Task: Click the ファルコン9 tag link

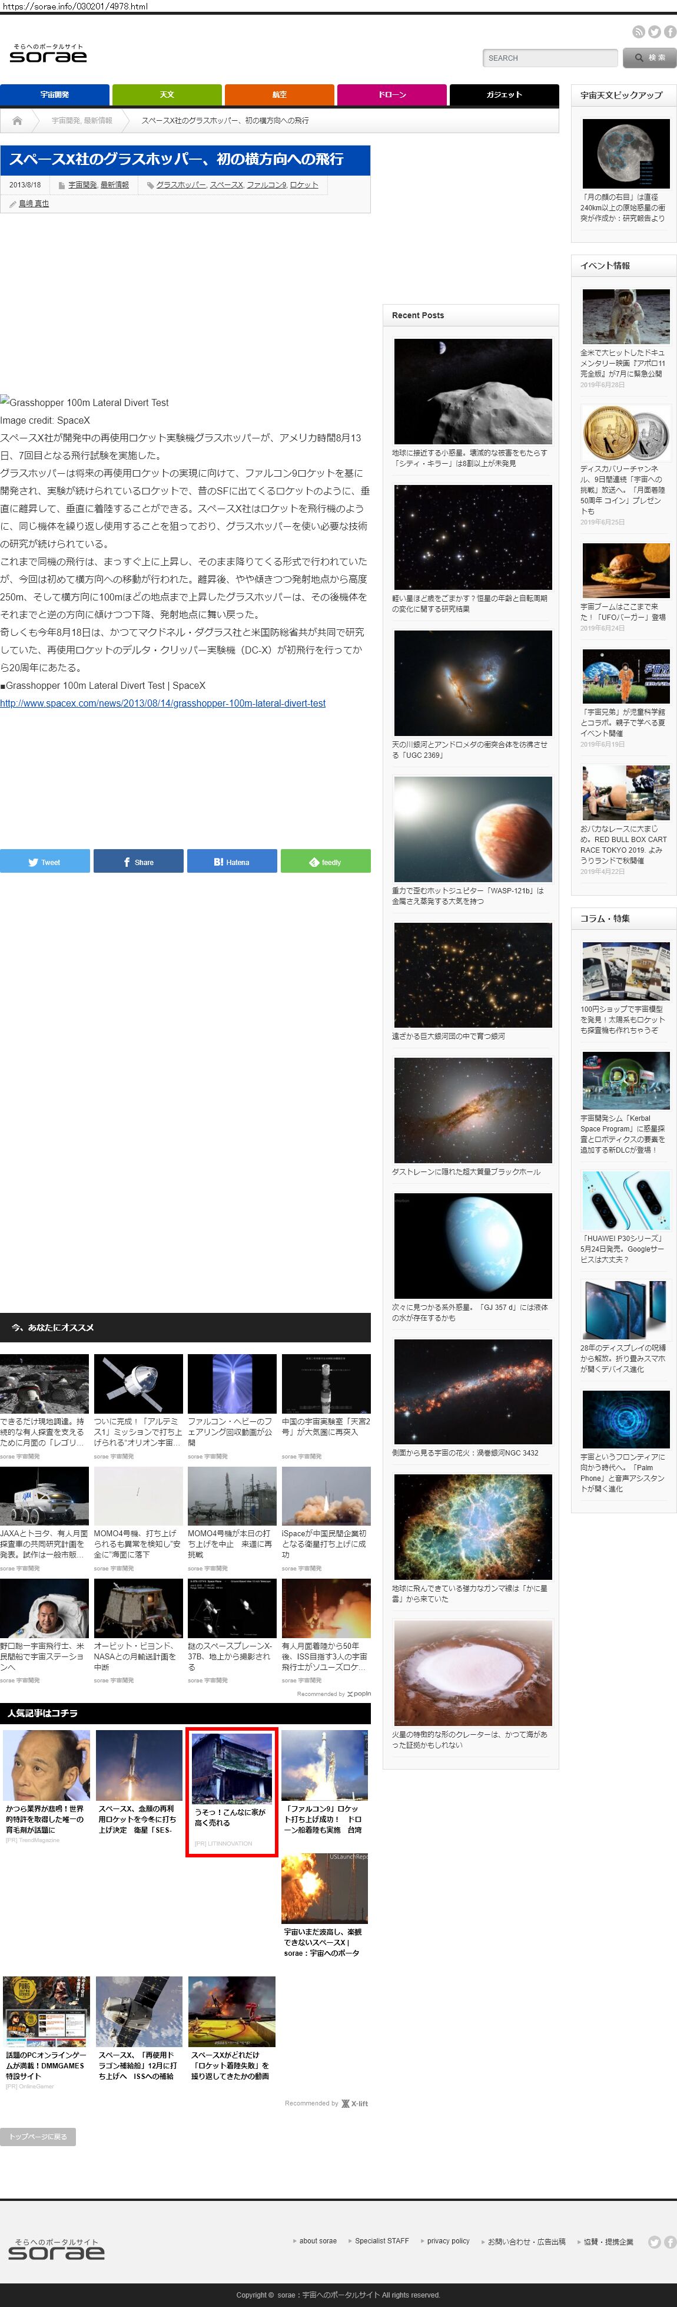Action: [267, 184]
